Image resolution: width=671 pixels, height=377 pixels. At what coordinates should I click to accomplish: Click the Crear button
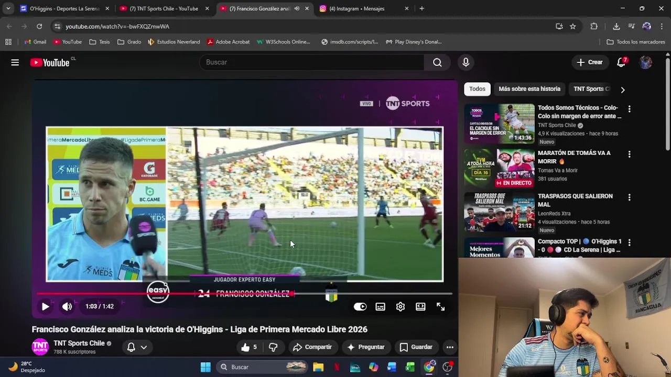coord(590,62)
